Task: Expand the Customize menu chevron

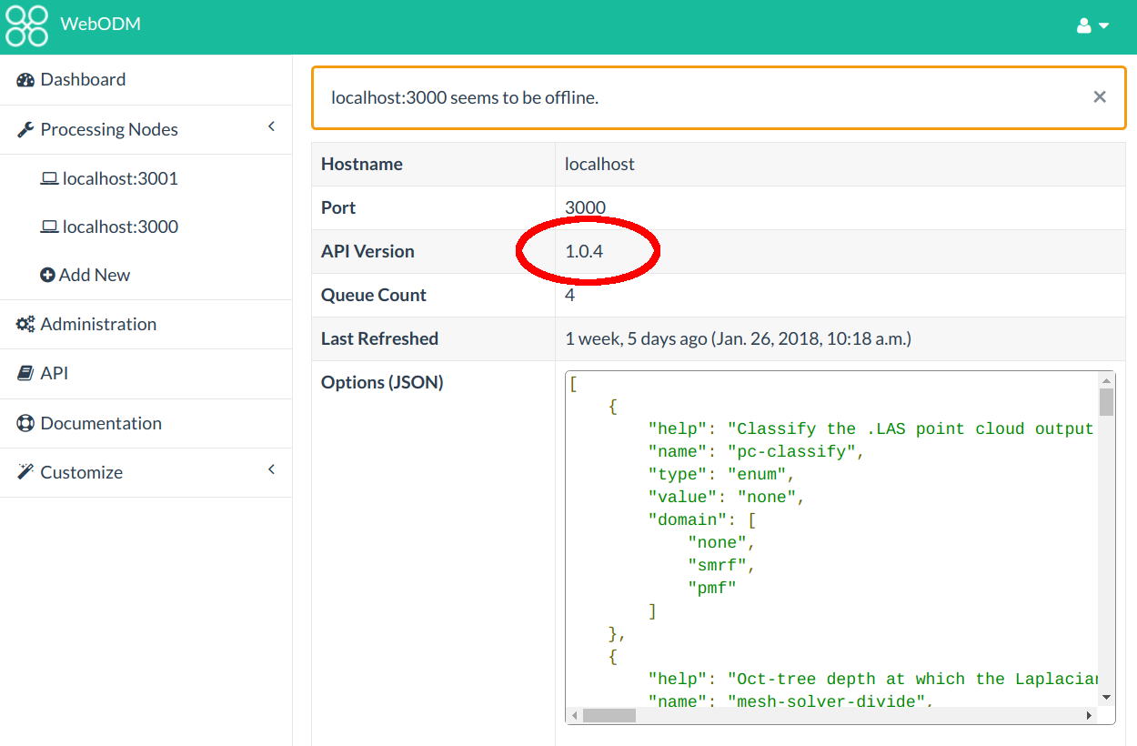Action: pyautogui.click(x=271, y=470)
